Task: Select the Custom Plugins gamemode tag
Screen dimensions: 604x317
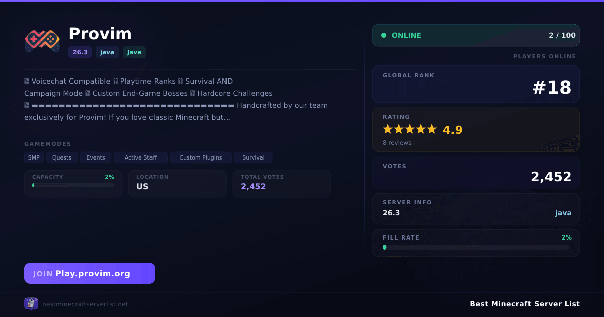Action: tap(201, 157)
